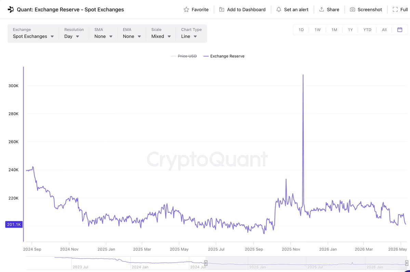The height and width of the screenshot is (272, 410).
Task: Click the 260K y-axis label
Action: [x=13, y=142]
